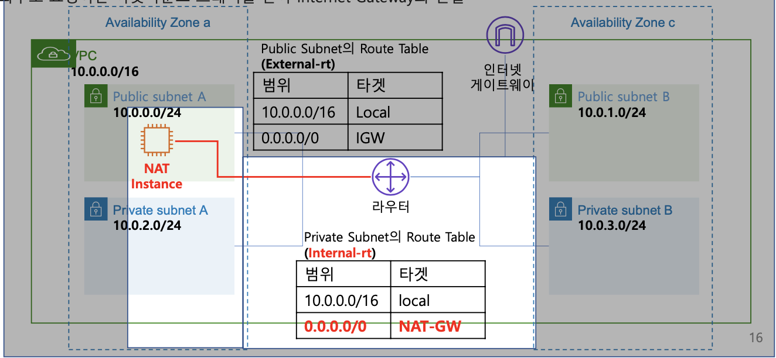Select Public subnet A lock icon

pos(96,97)
